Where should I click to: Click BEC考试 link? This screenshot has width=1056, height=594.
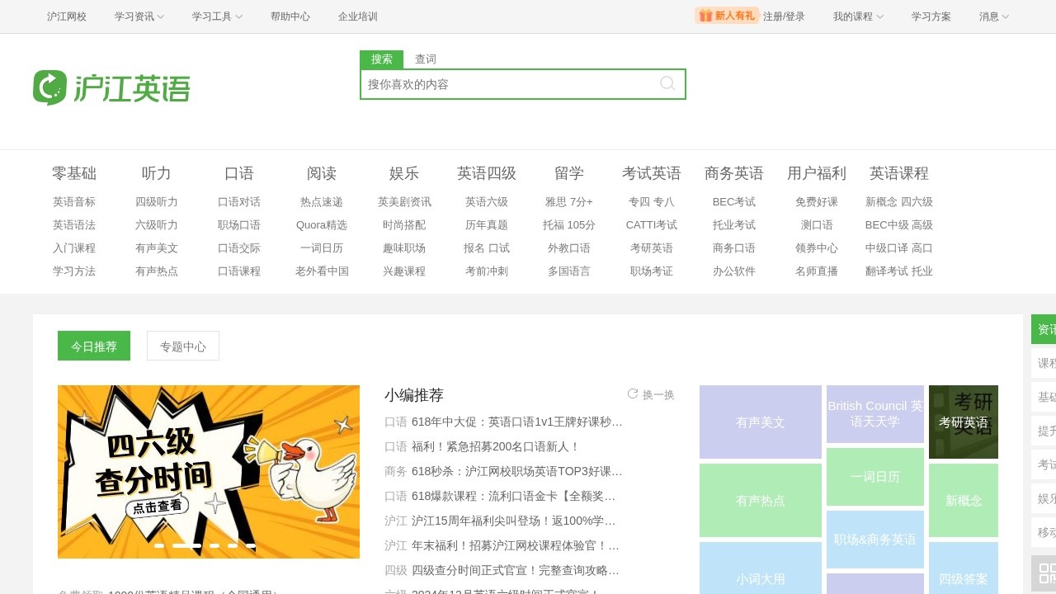coord(734,201)
